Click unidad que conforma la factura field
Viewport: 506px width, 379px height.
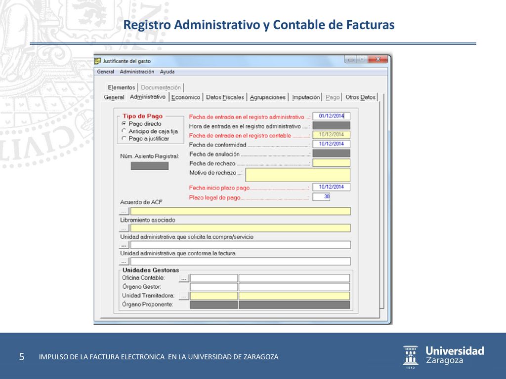coord(241,262)
